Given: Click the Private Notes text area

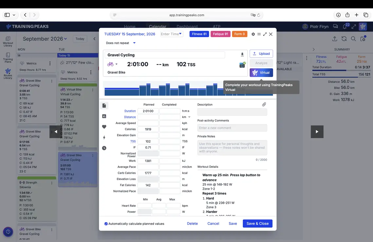Looking at the screenshot, I should point(232,148).
